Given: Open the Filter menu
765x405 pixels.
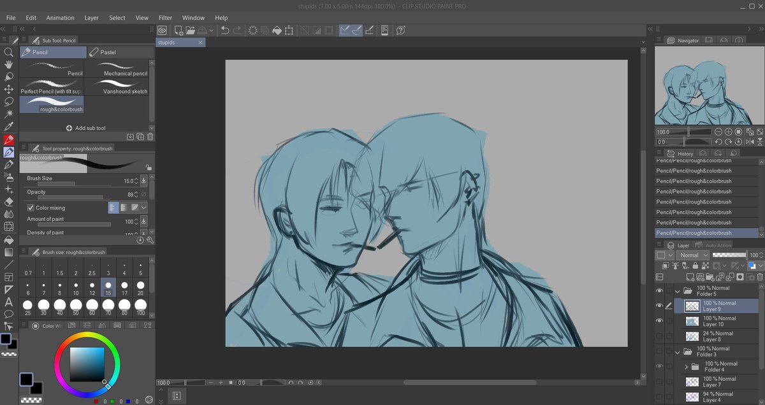Looking at the screenshot, I should tap(165, 18).
